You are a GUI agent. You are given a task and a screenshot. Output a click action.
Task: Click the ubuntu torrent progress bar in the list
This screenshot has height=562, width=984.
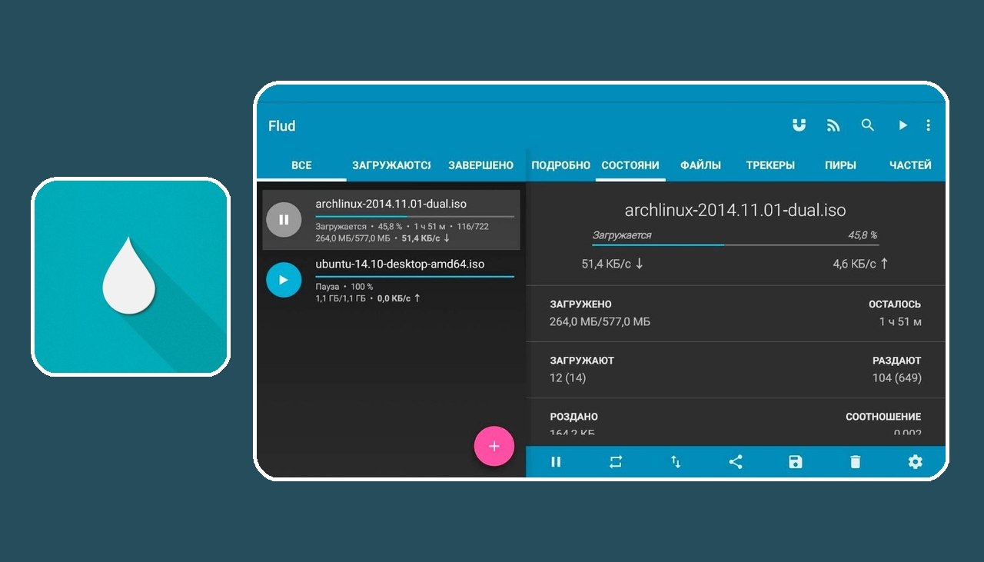click(414, 276)
